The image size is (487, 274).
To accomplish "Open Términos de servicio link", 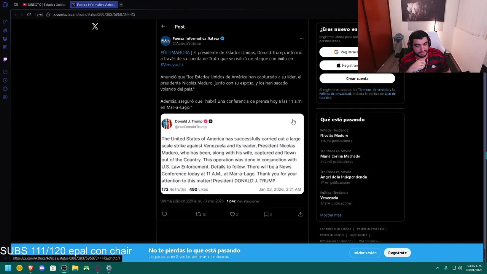I will coord(373,90).
